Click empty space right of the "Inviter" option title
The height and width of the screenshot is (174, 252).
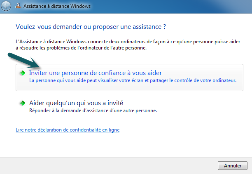click(202, 73)
